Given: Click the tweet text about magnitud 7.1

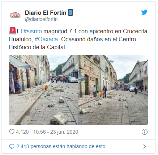Looking at the screenshot, I should point(78,39).
